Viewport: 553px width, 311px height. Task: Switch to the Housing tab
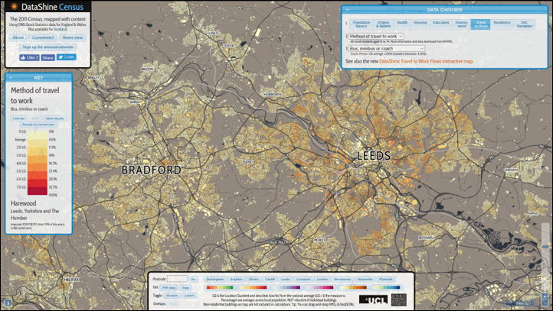[420, 24]
